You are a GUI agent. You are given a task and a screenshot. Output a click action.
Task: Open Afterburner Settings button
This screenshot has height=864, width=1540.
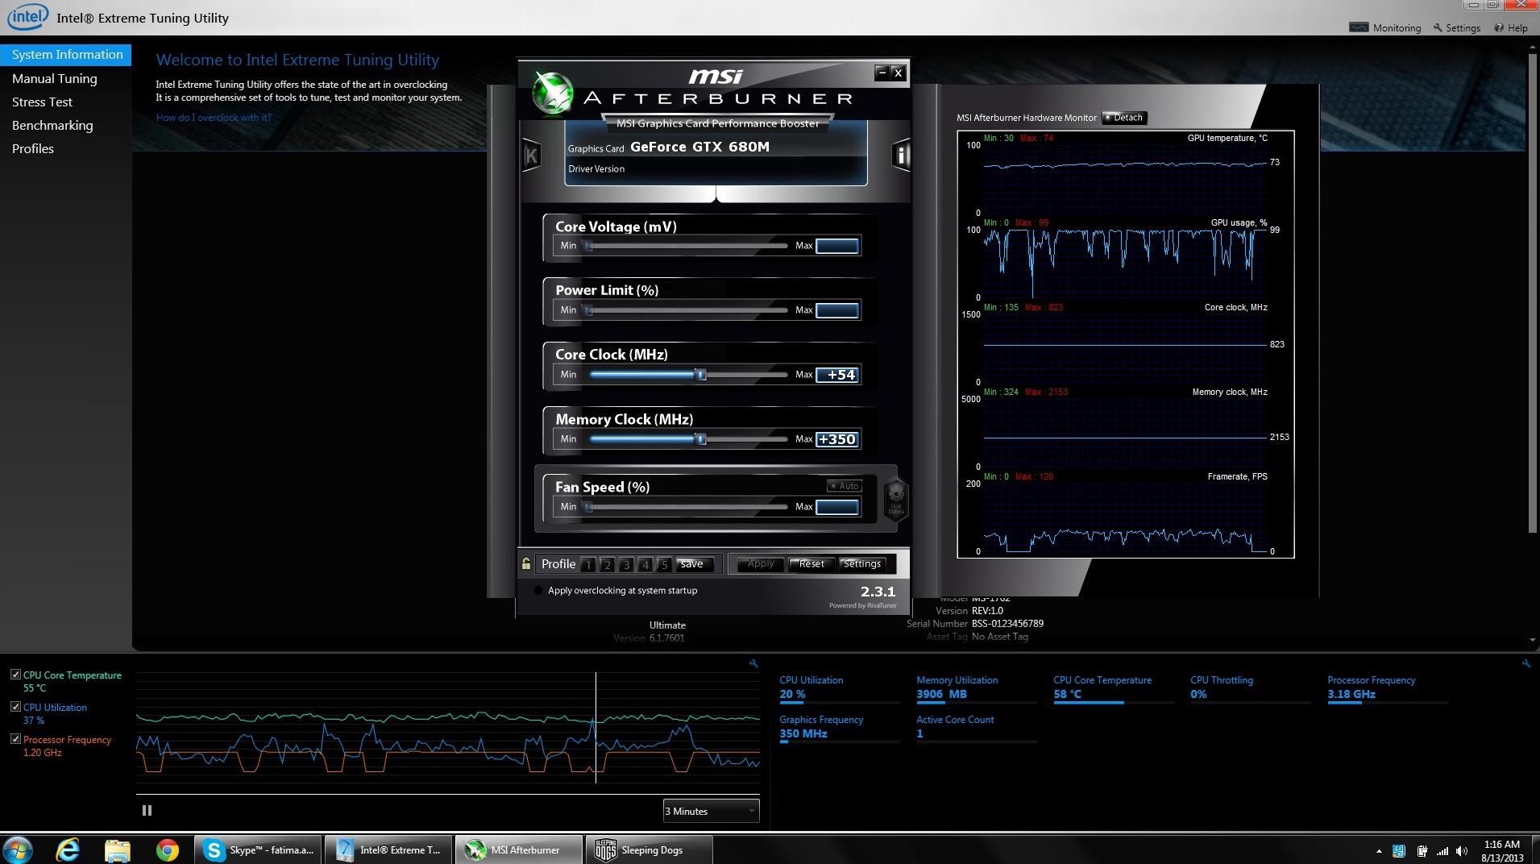(x=862, y=564)
